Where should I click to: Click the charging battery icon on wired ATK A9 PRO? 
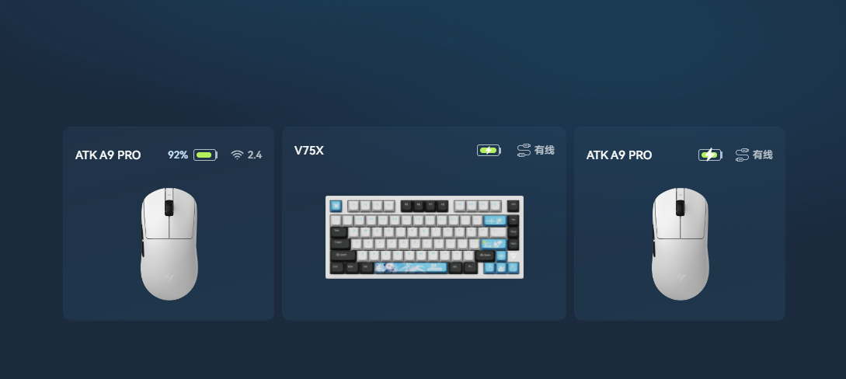(710, 155)
